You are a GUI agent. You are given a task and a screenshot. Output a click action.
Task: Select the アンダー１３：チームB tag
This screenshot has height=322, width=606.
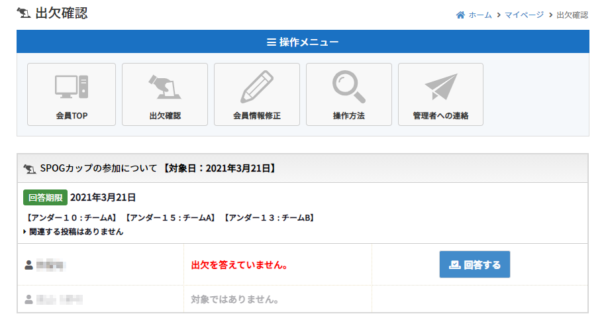[269, 217]
